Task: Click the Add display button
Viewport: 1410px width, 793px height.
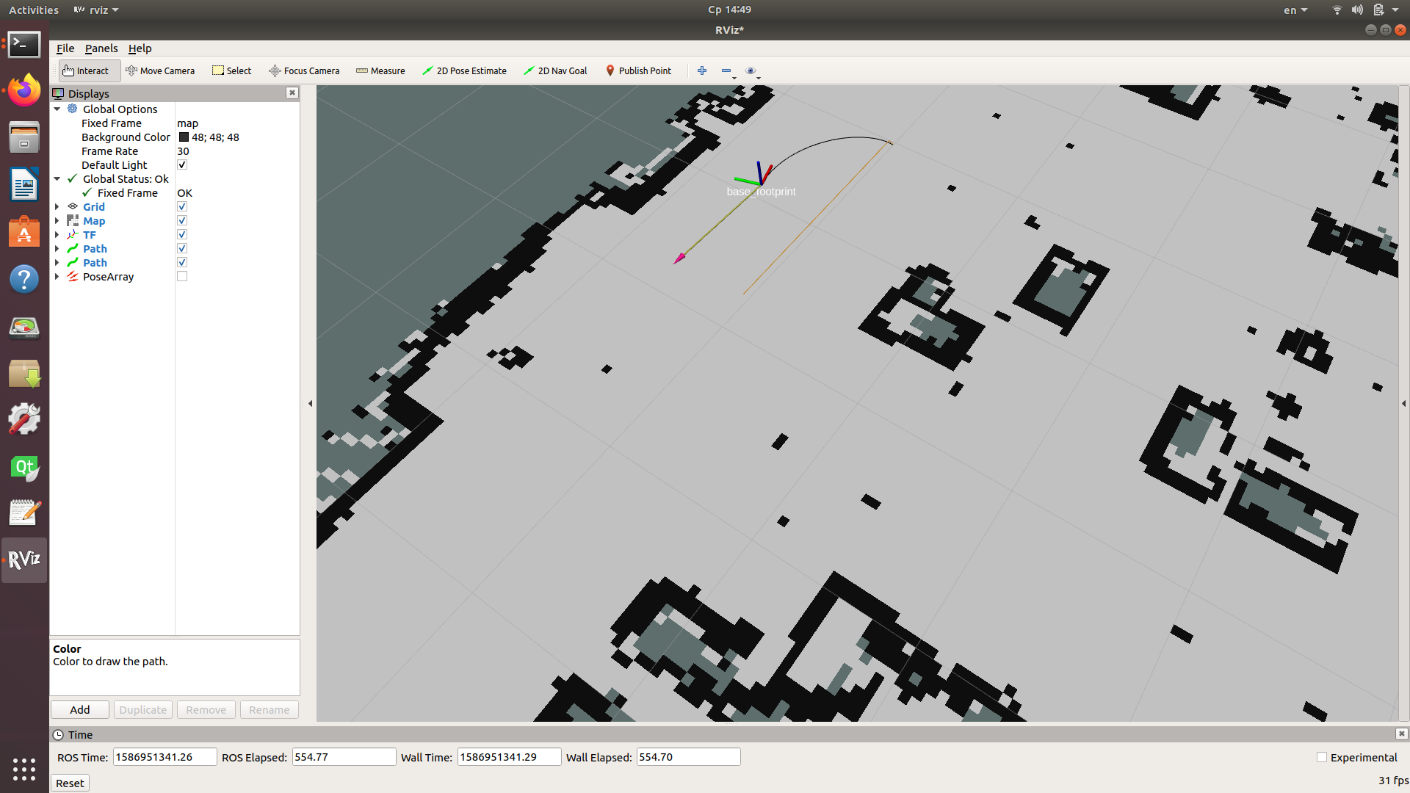Action: (x=80, y=710)
